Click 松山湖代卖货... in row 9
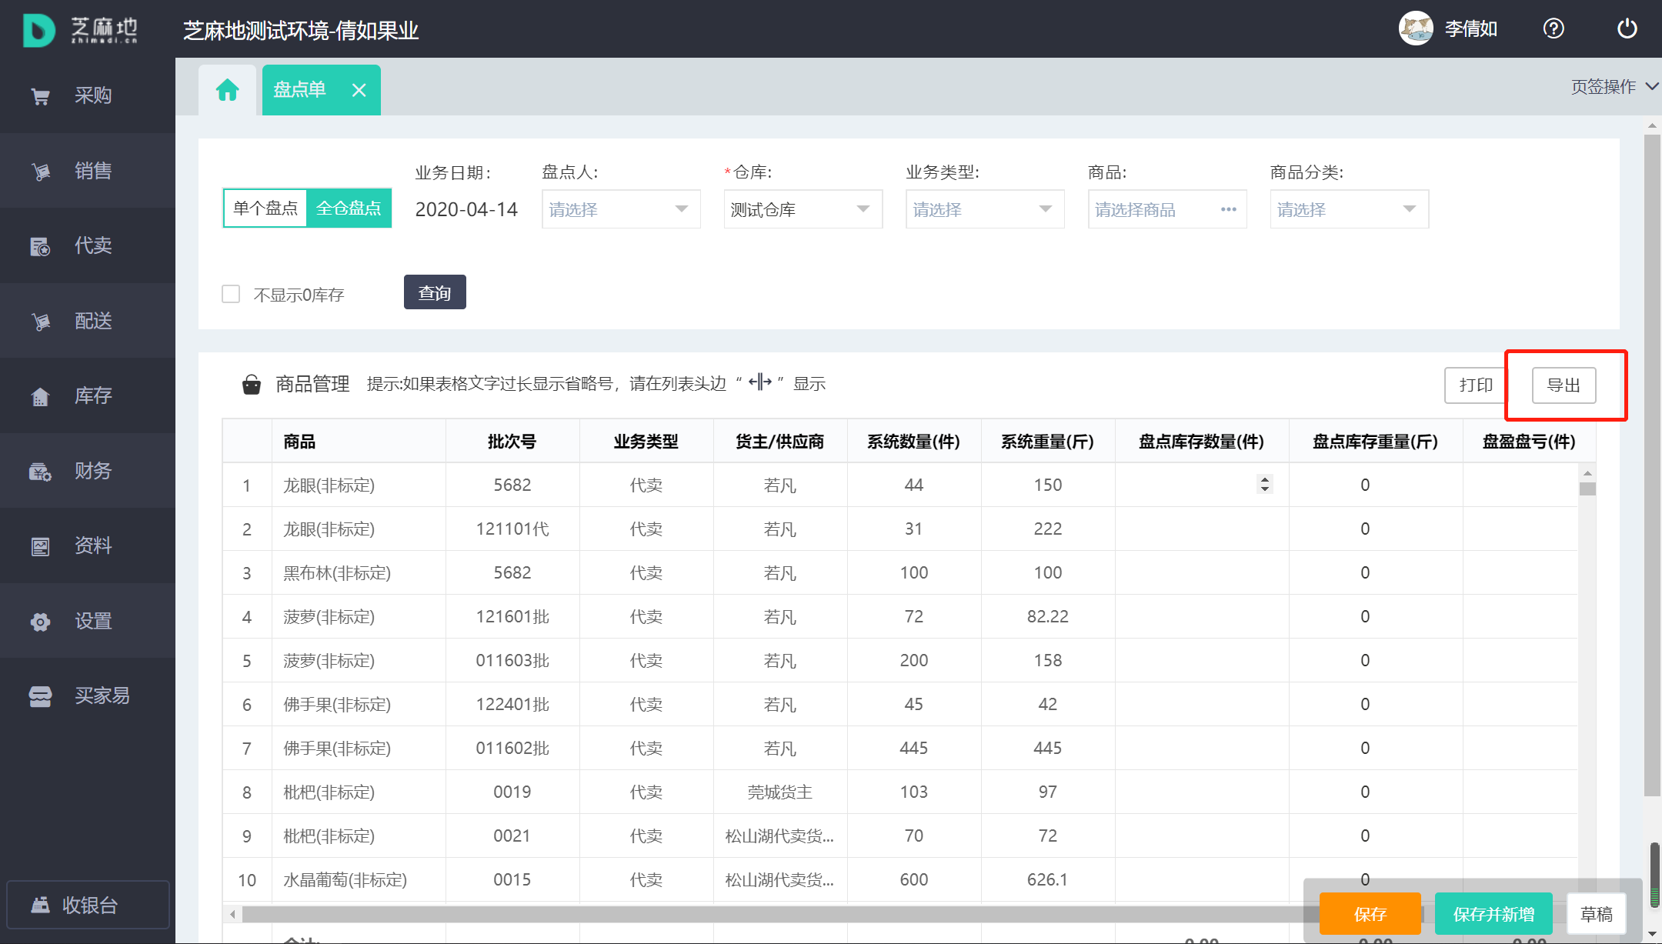The image size is (1662, 944). (779, 836)
